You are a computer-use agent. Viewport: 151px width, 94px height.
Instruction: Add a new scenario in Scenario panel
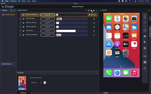pyautogui.click(x=12, y=11)
